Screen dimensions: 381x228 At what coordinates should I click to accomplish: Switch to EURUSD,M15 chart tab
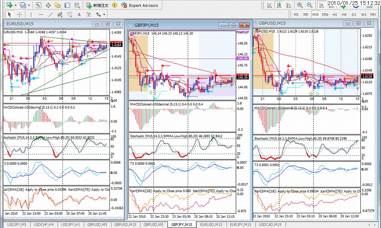point(211,225)
